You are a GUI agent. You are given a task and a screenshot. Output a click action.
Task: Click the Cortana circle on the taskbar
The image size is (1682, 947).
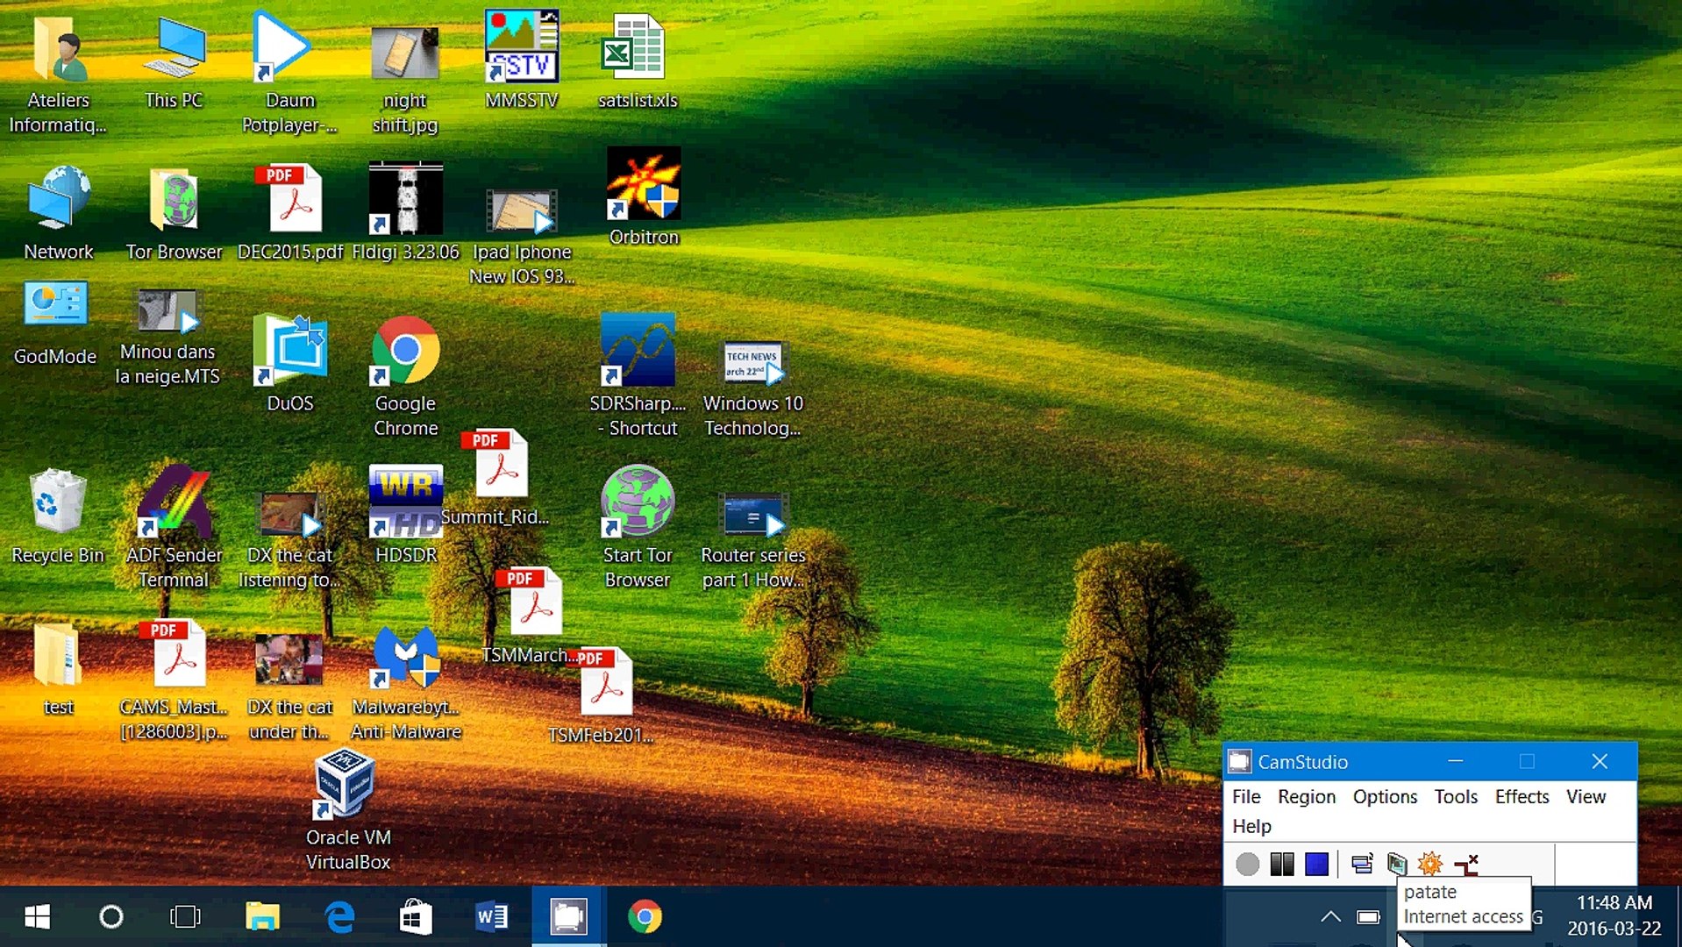[111, 917]
